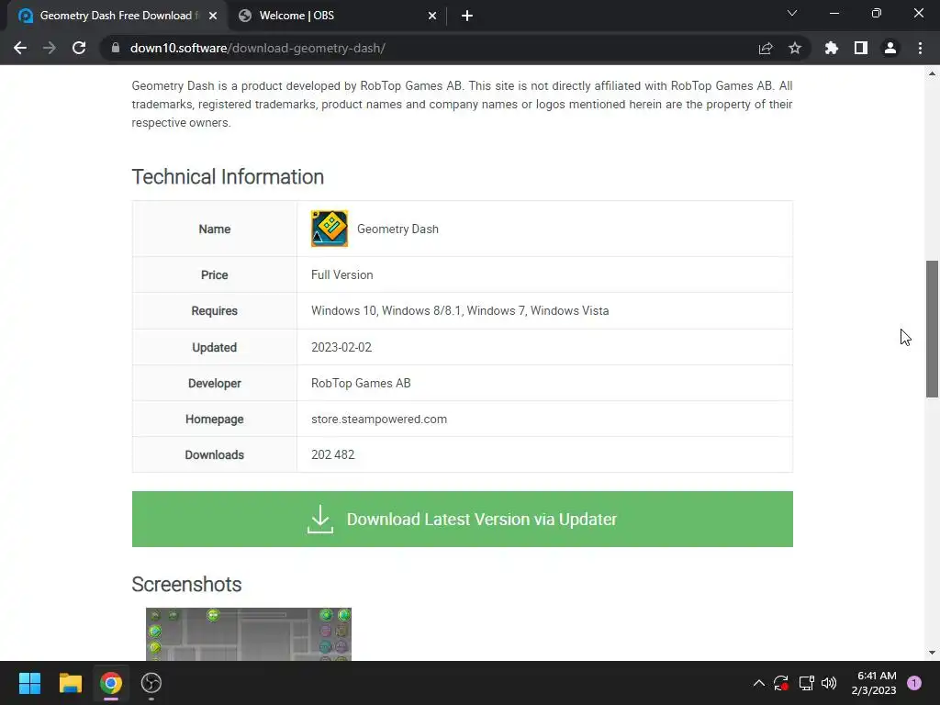Reload the current page

tap(79, 48)
